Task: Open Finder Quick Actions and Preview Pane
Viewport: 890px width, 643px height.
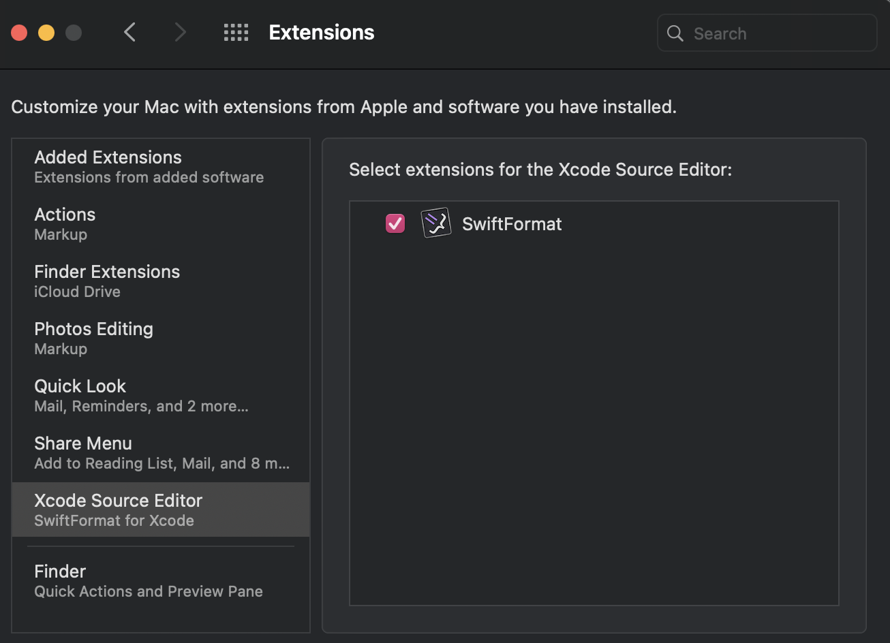Action: (161, 581)
